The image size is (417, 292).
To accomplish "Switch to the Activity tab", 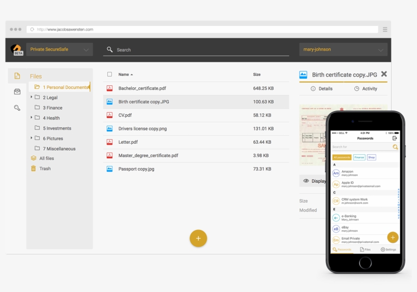I will tap(366, 89).
